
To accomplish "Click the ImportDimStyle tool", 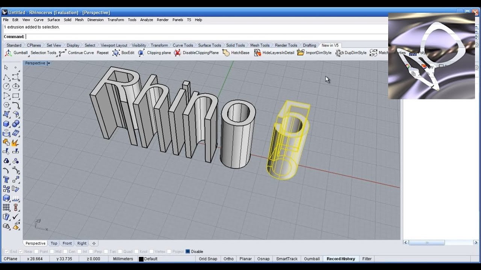I will pos(315,53).
